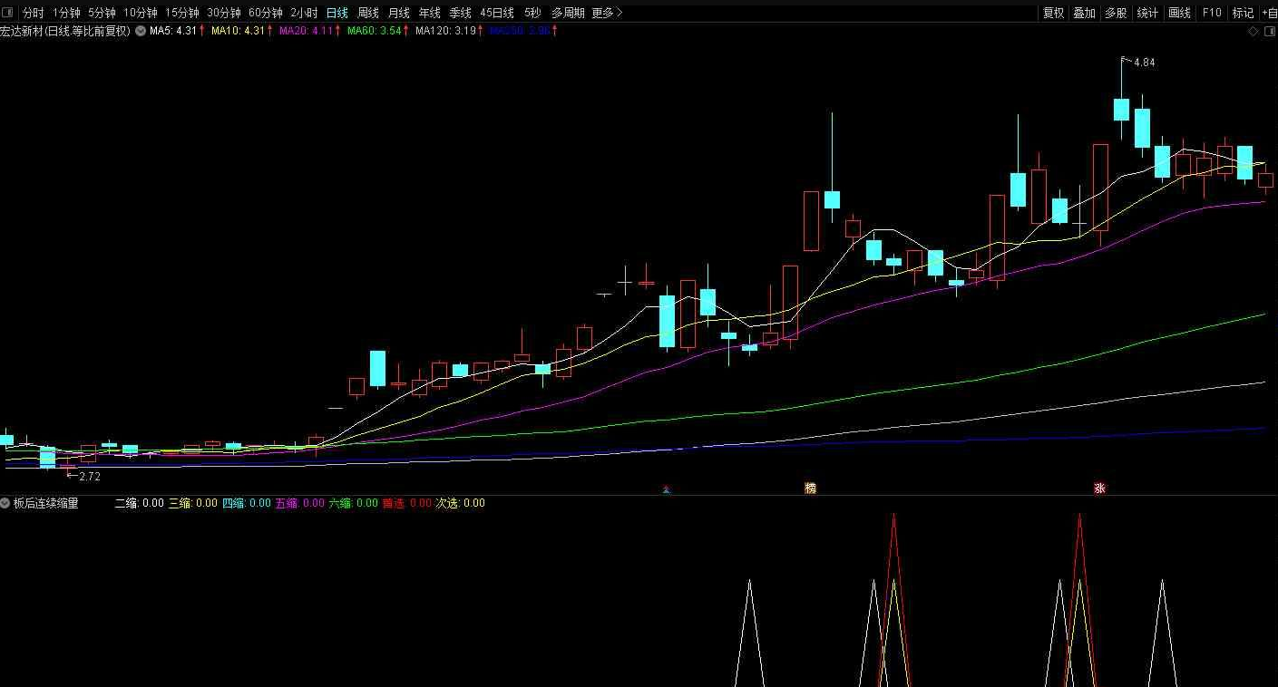Click the 涨 marker icon below chart
1278x687 pixels.
1099,489
